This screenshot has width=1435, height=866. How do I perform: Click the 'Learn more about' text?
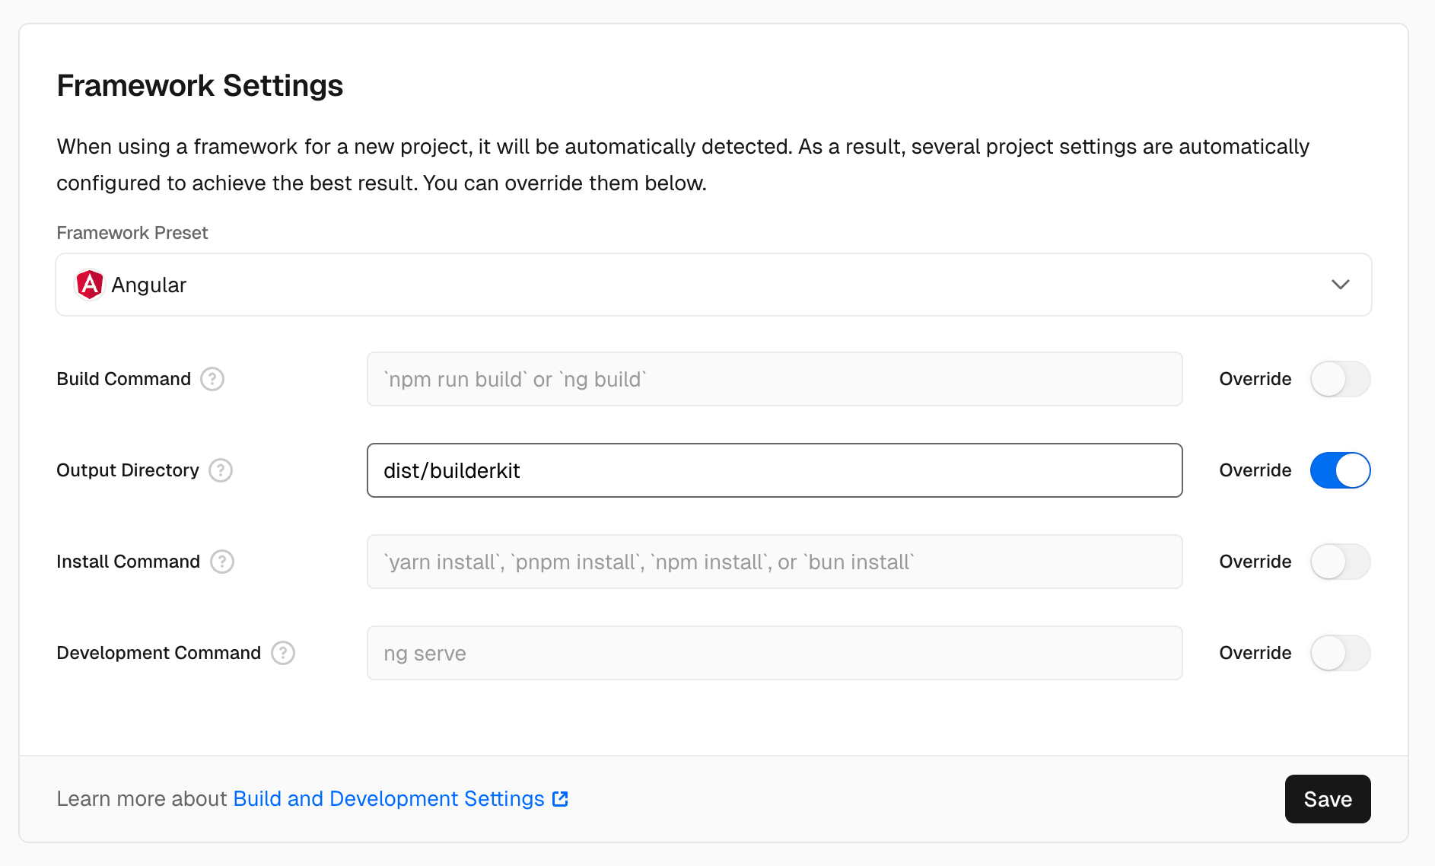tap(142, 799)
